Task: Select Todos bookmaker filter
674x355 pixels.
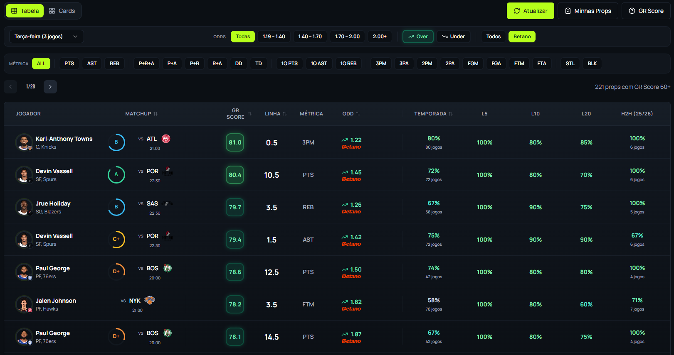Action: click(494, 37)
